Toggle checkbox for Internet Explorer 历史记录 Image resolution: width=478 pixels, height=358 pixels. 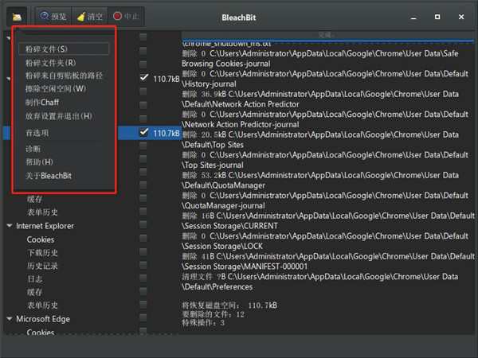tap(143, 265)
